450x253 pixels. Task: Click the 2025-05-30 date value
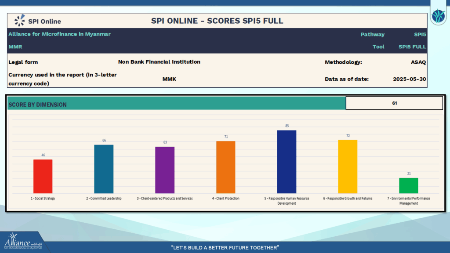(409, 79)
